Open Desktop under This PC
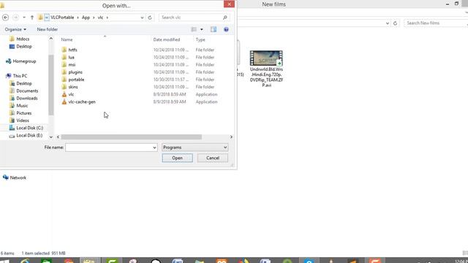 [x=24, y=83]
